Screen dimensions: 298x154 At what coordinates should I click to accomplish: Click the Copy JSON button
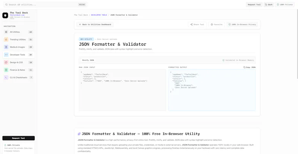pos(249,67)
